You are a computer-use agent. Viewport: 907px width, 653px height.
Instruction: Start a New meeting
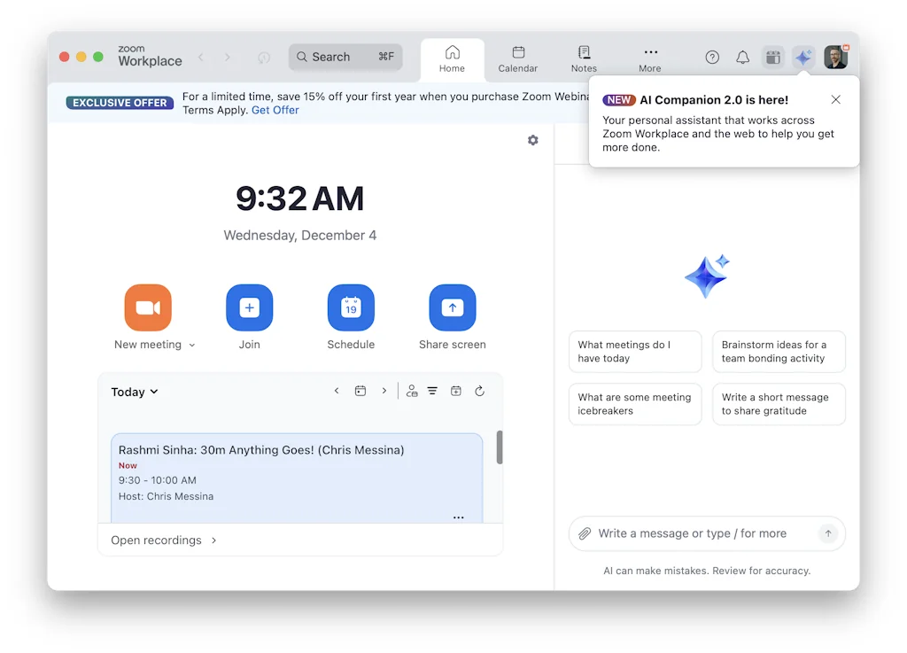point(147,307)
